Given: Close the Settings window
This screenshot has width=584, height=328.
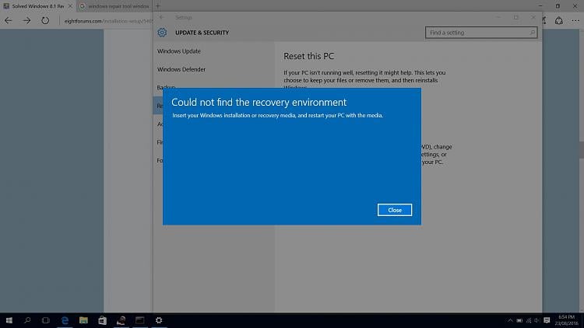Looking at the screenshot, I should (x=533, y=17).
